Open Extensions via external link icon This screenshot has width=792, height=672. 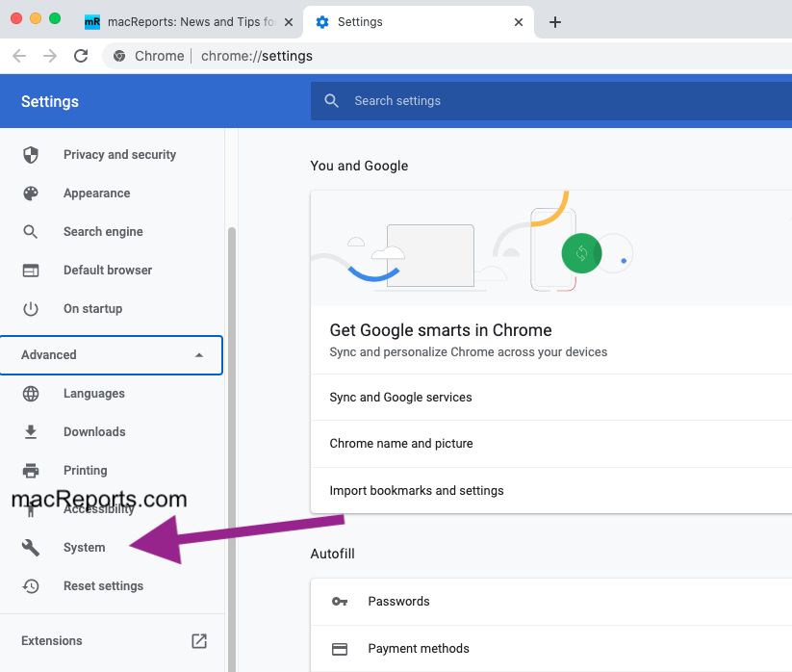tap(199, 640)
